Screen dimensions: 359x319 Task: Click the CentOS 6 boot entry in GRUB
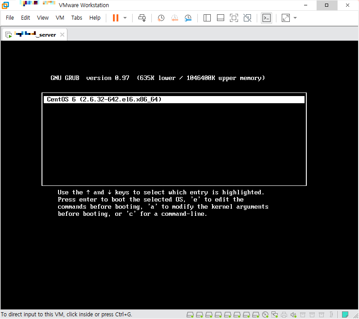(x=174, y=100)
